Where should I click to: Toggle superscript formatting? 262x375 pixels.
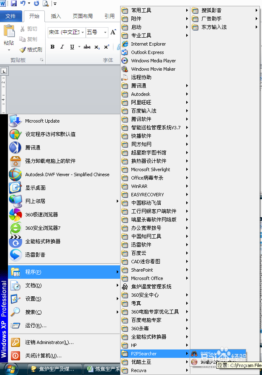[x=107, y=47]
